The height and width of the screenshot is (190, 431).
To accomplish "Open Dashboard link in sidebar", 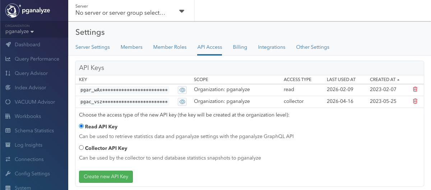I will click(27, 44).
